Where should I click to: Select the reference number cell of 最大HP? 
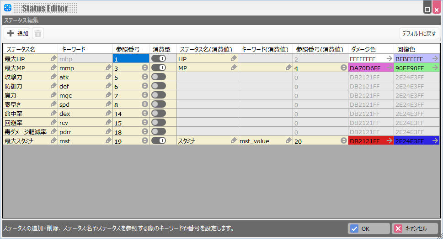(x=130, y=59)
